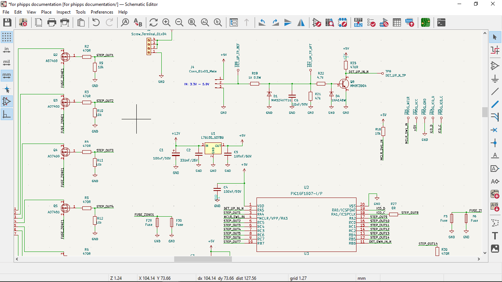Image resolution: width=502 pixels, height=282 pixels.
Task: Activate the selection arrow tool
Action: pos(495,37)
